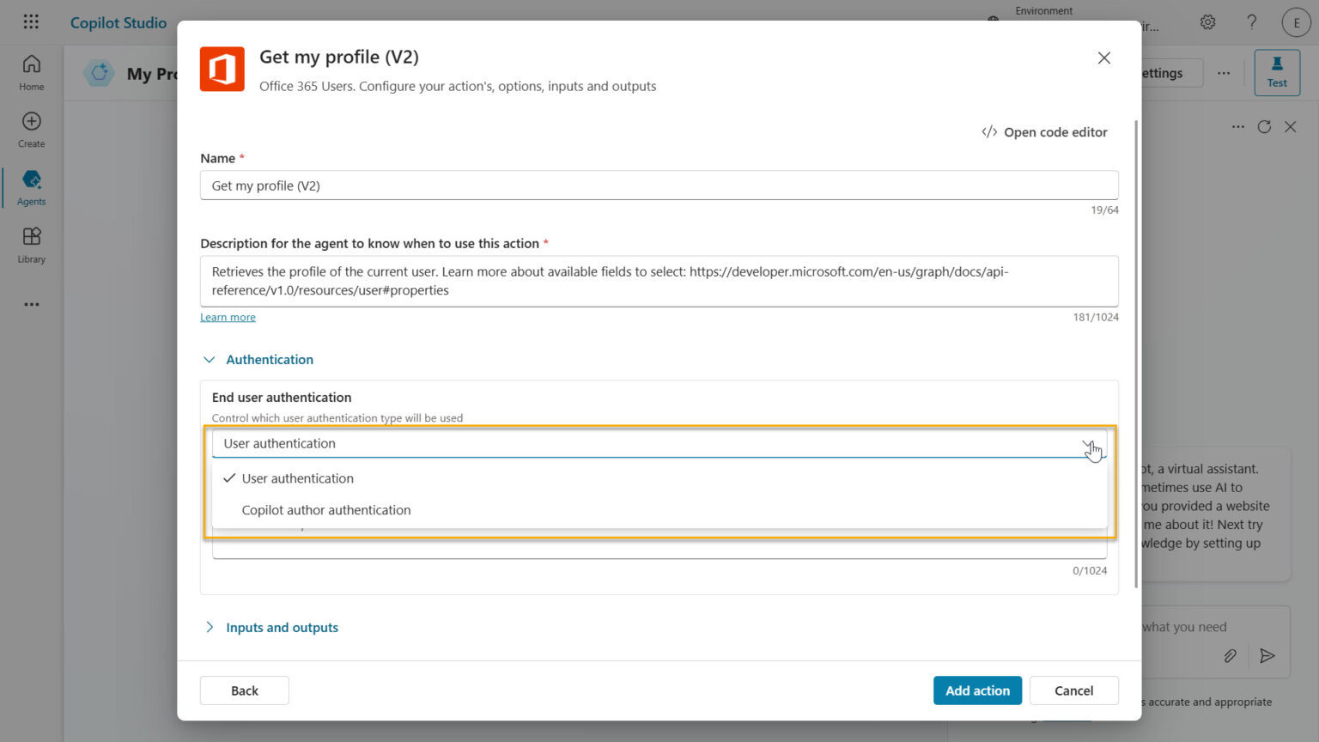Attach a file in the chat input

(1230, 655)
